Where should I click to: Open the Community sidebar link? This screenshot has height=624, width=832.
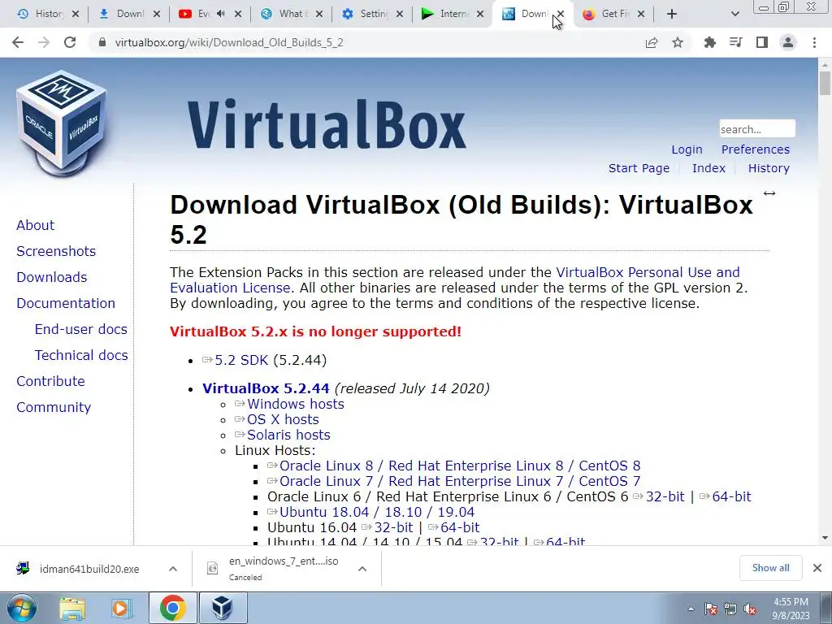point(54,407)
